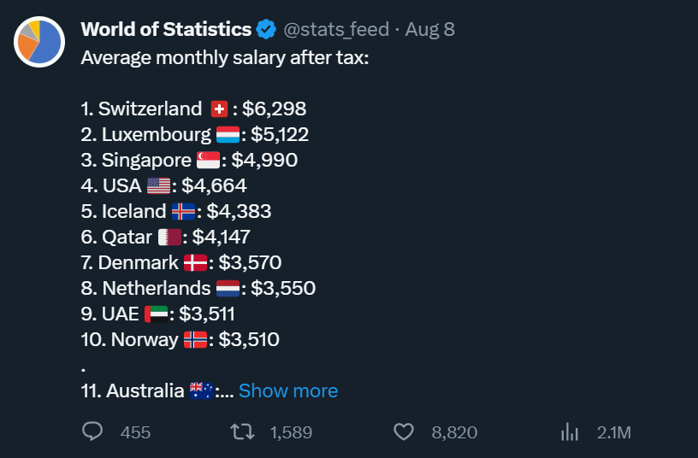Open the @stats_feed handle link
Viewport: 698px width, 458px height.
point(336,30)
